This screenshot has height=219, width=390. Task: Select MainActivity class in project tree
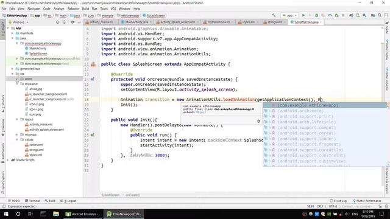38,49
